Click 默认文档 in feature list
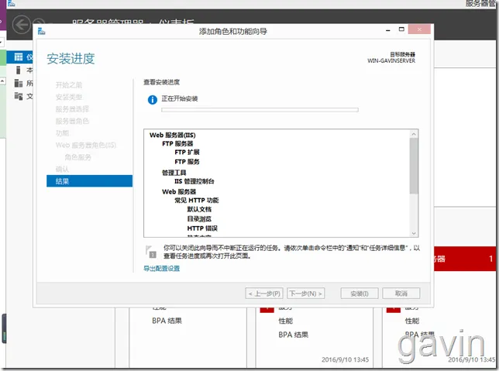This screenshot has height=371, width=499. [199, 209]
